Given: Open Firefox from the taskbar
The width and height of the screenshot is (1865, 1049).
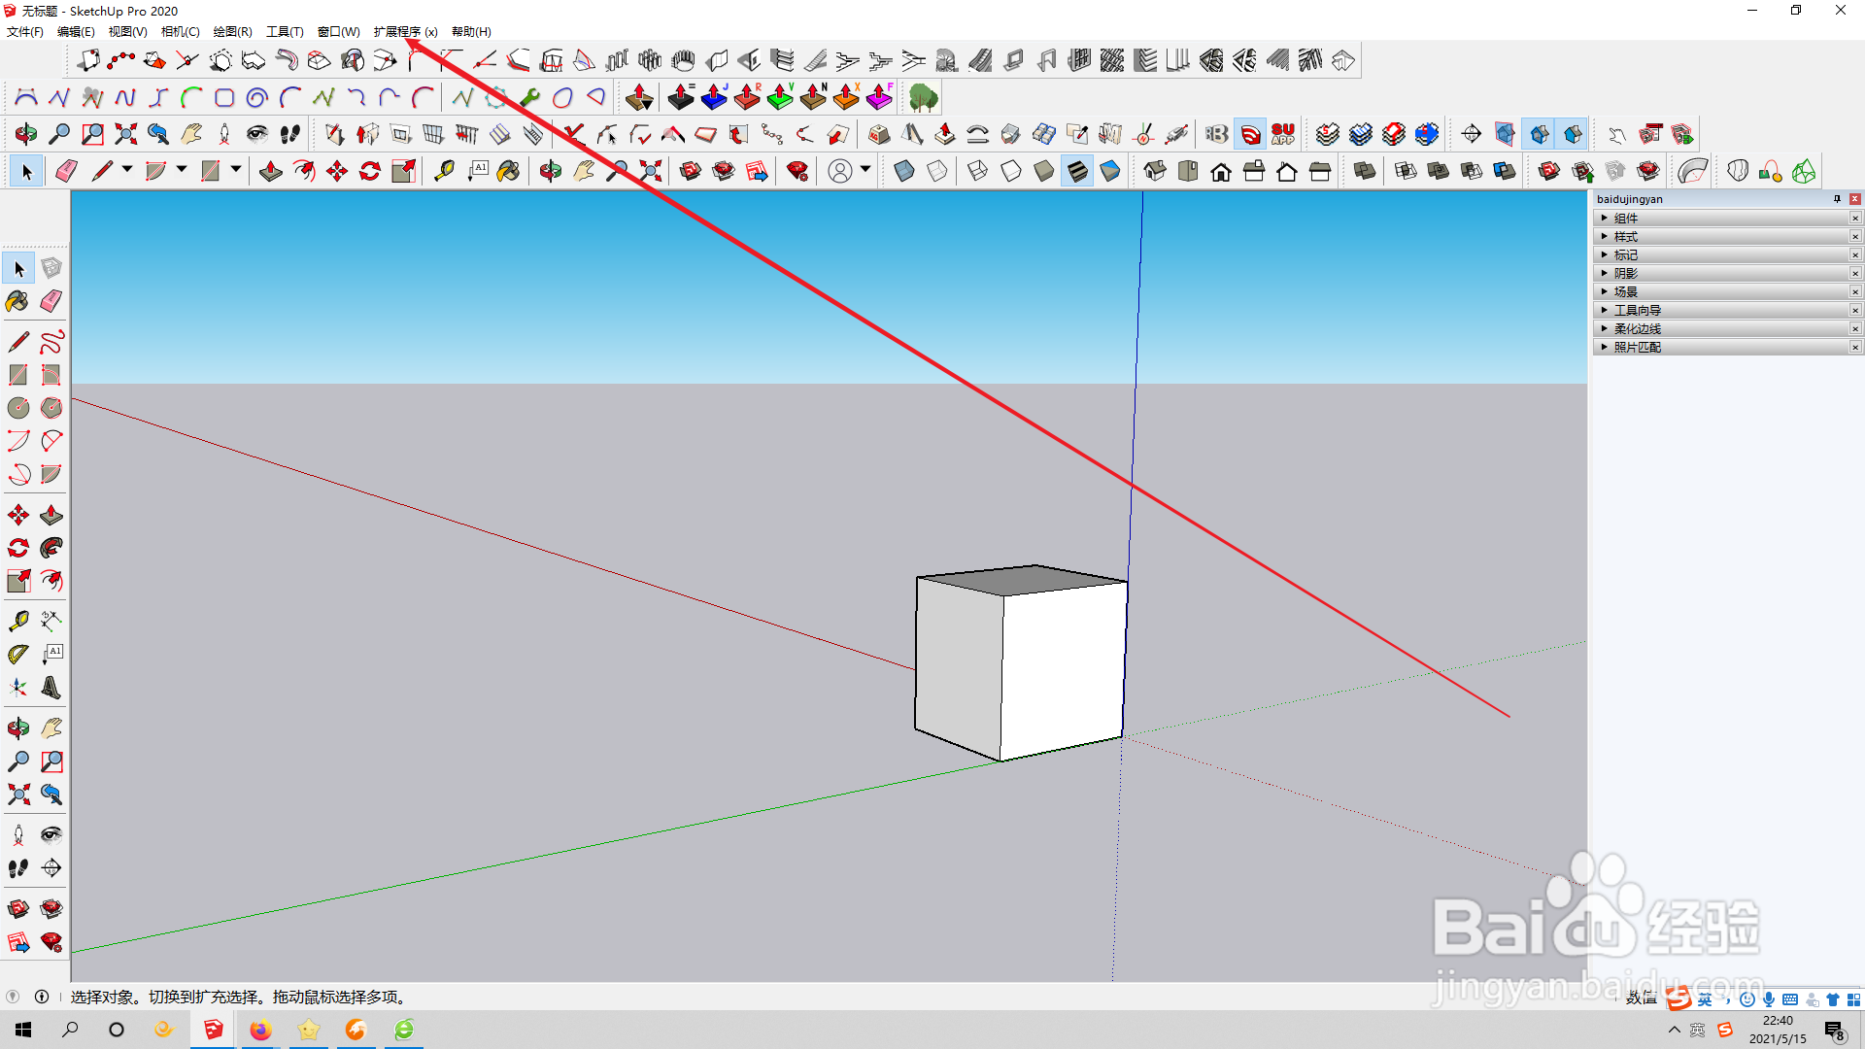Looking at the screenshot, I should click(x=260, y=1030).
